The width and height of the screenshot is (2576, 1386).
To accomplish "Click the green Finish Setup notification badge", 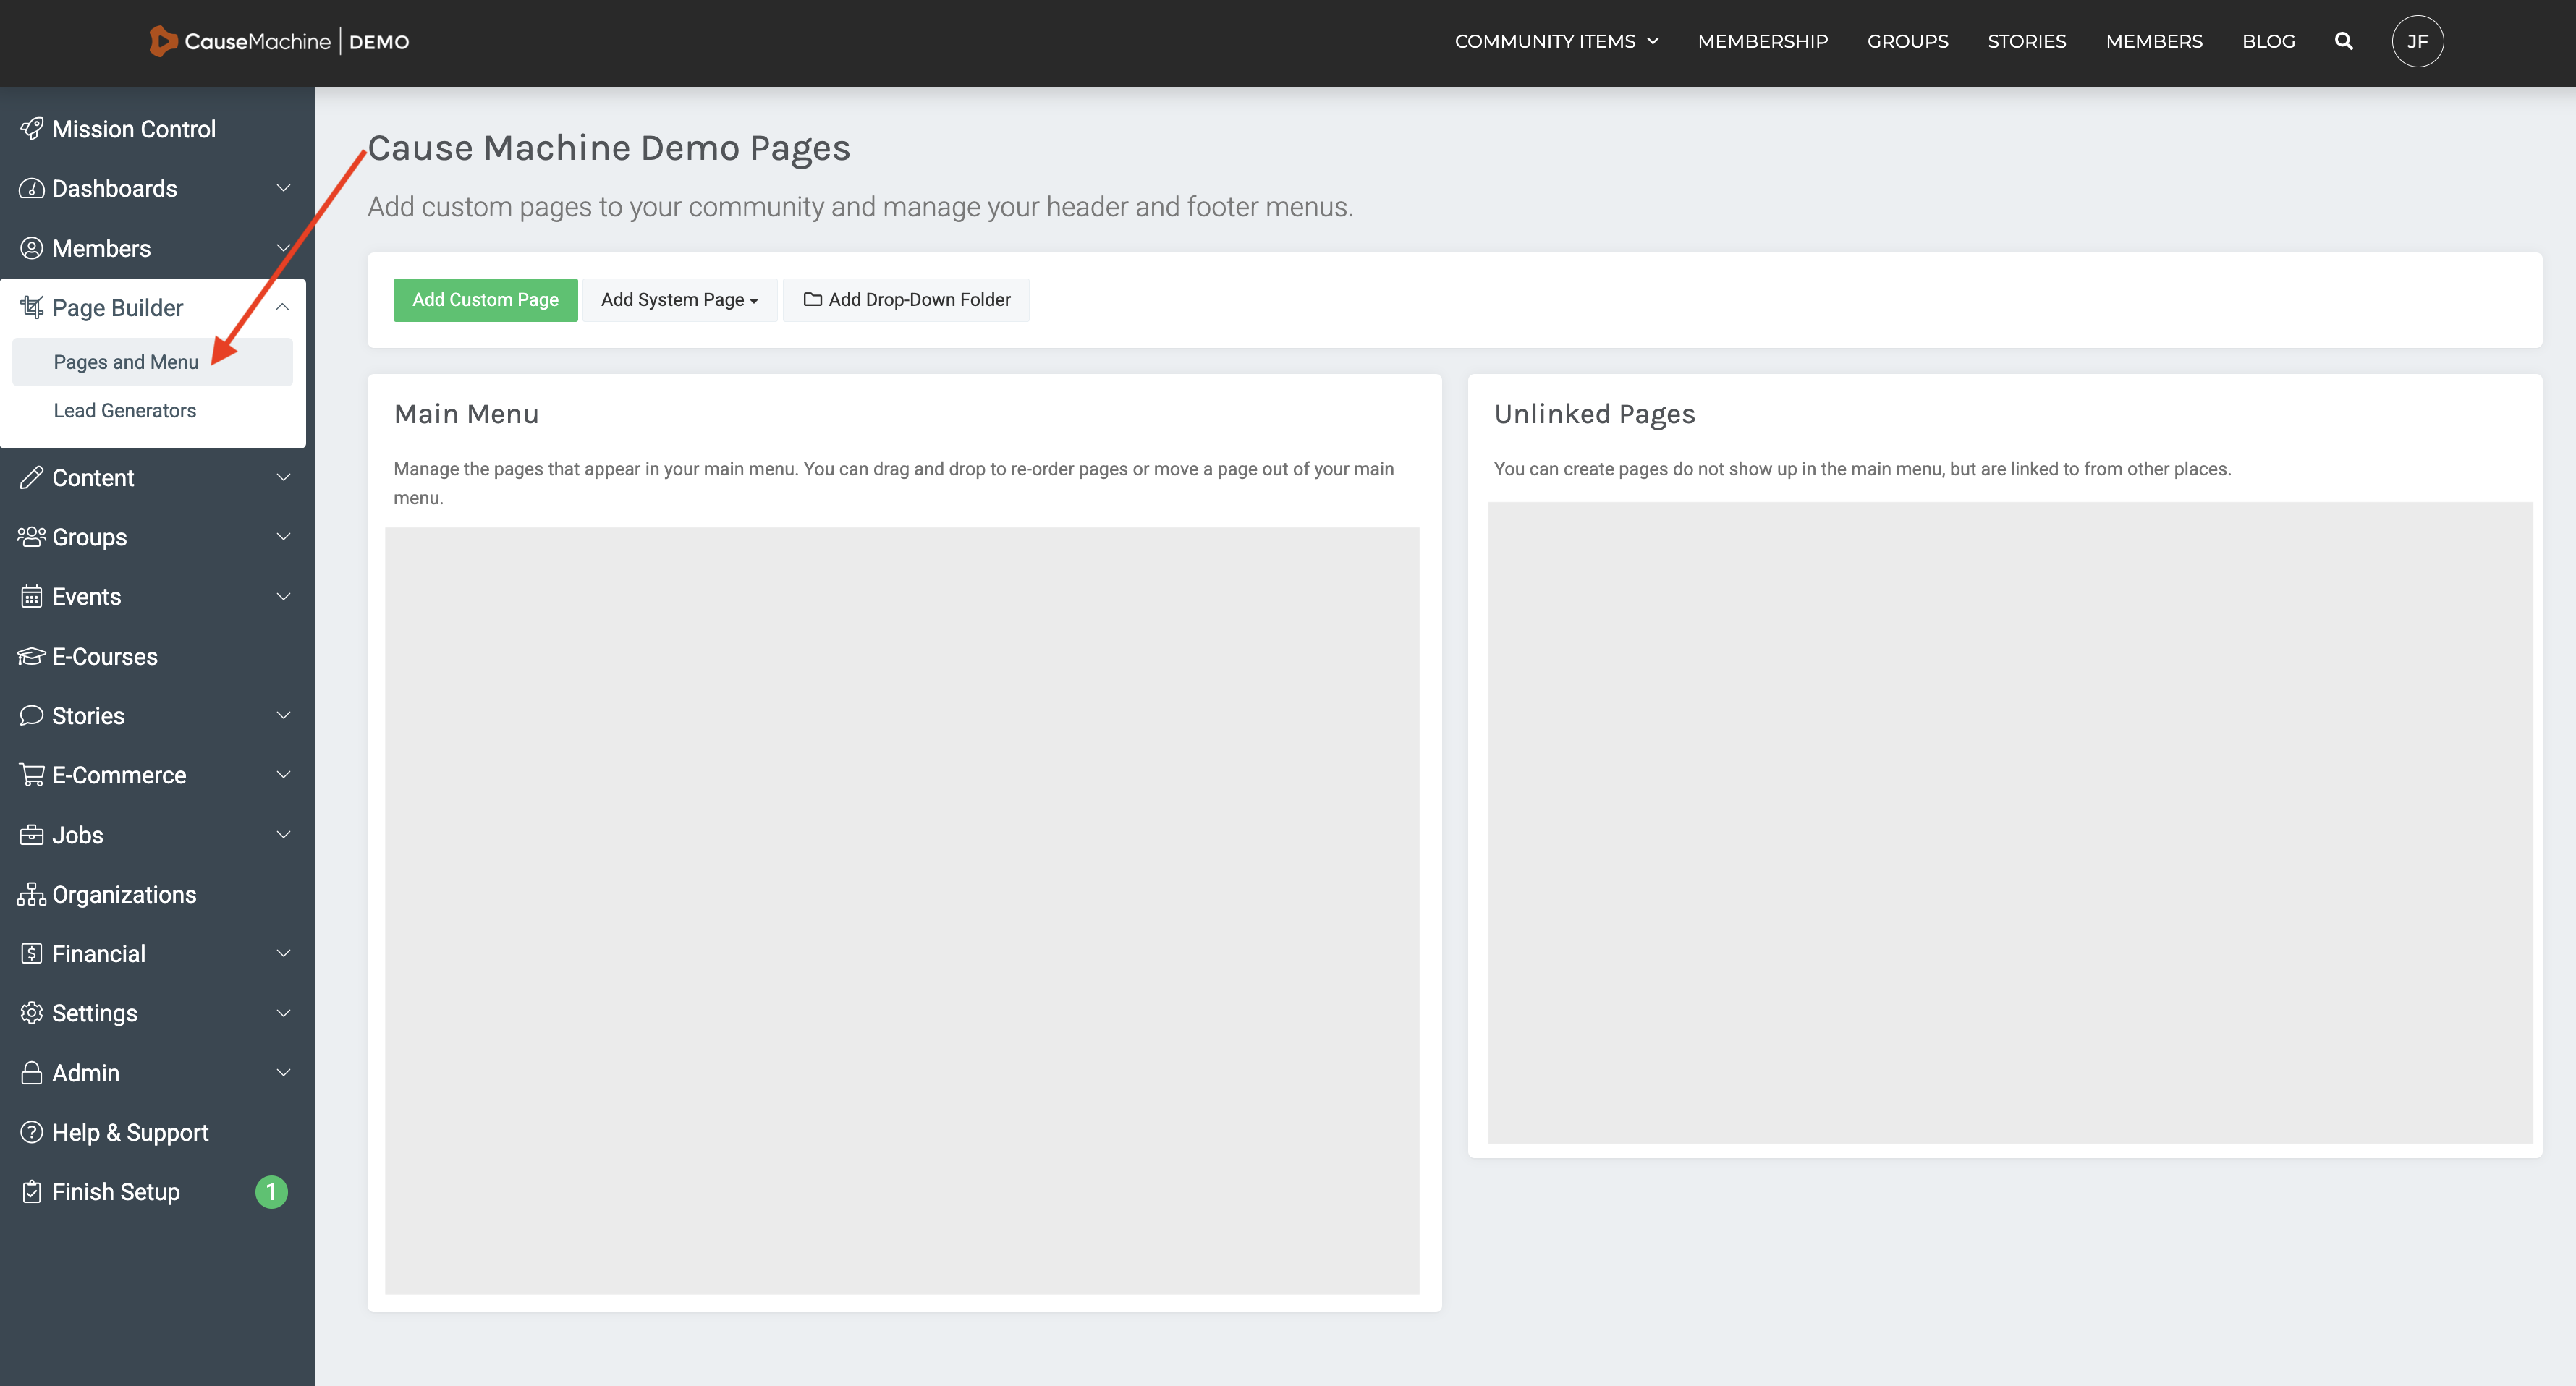I will pos(271,1191).
